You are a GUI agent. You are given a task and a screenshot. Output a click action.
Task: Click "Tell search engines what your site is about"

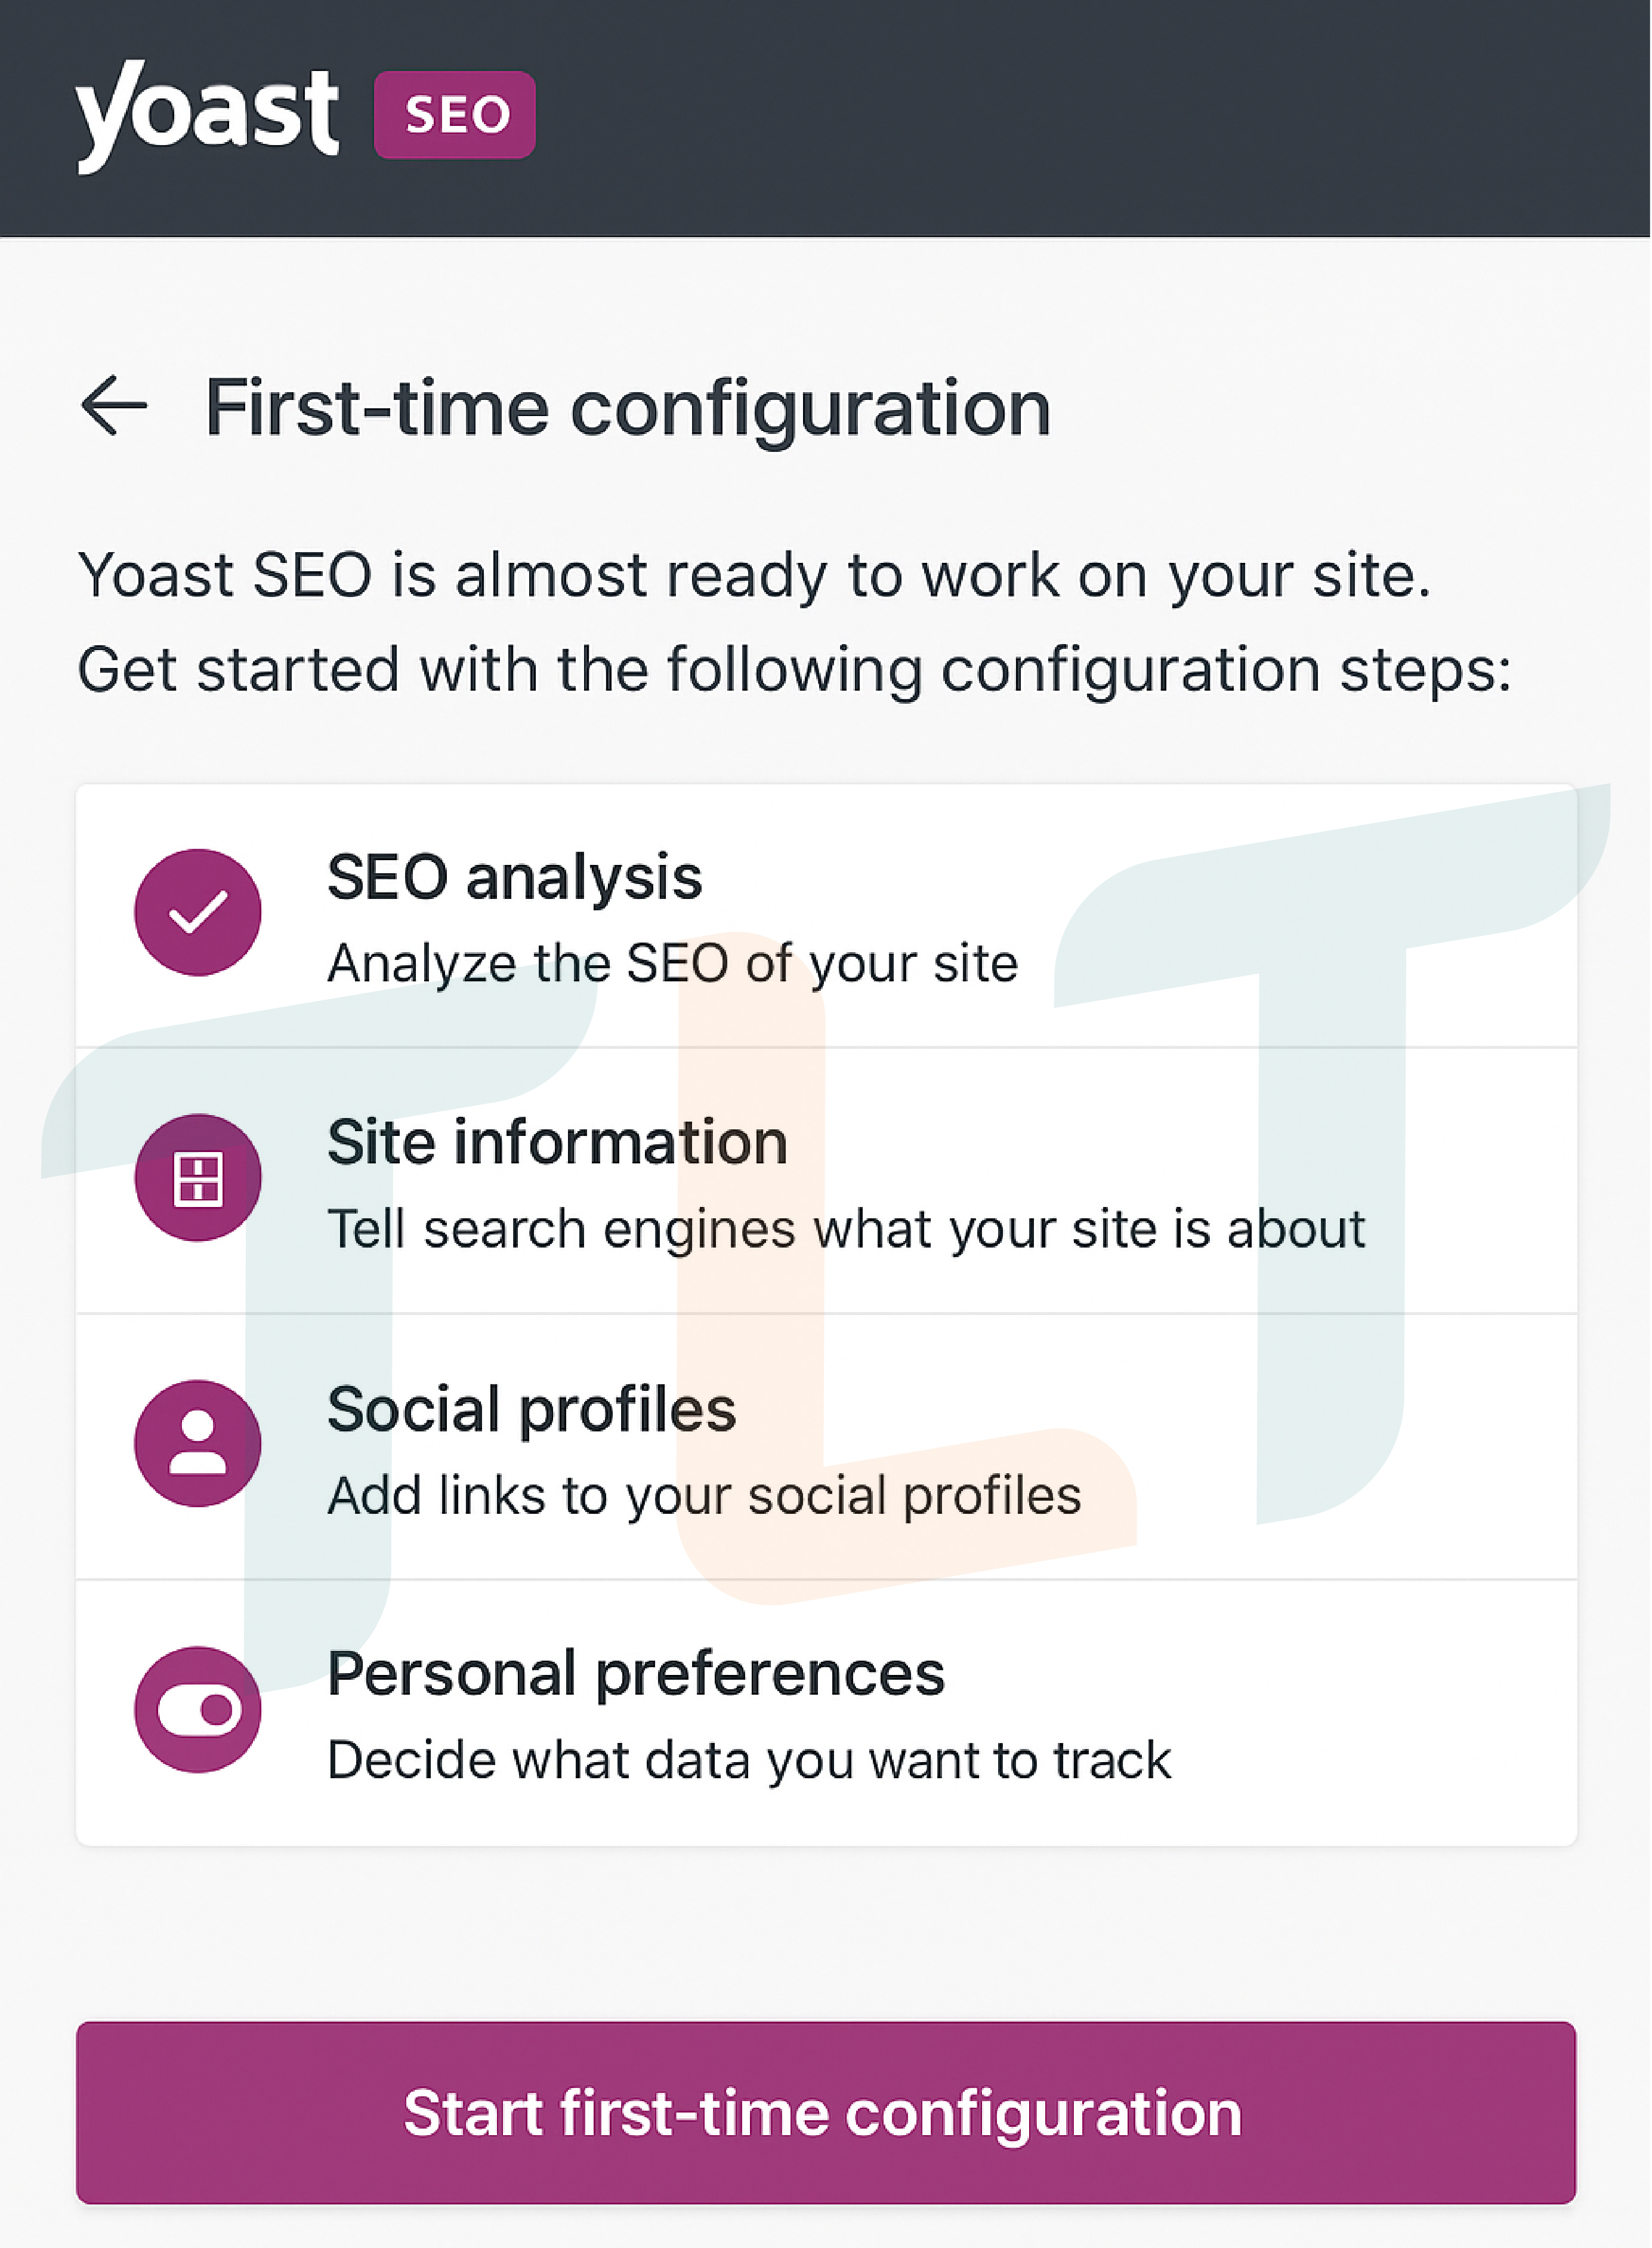(x=846, y=1228)
